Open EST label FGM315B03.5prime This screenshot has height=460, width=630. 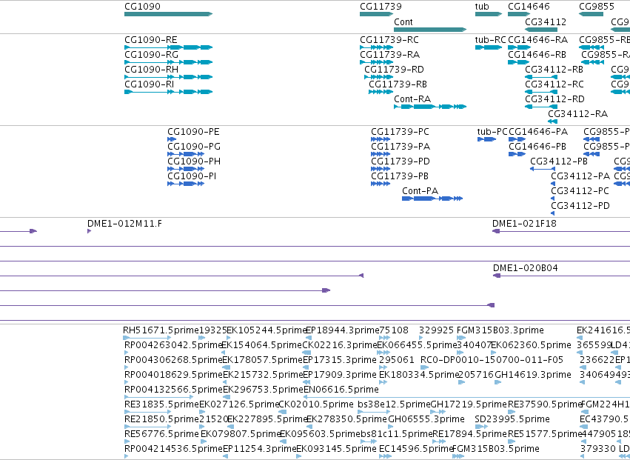(x=496, y=449)
